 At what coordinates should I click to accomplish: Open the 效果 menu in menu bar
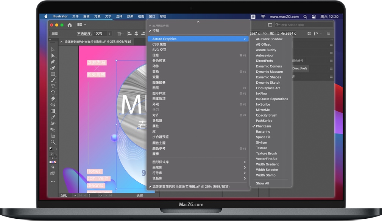(130, 17)
